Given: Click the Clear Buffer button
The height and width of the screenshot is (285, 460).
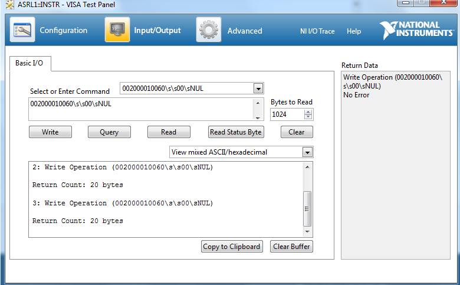Looking at the screenshot, I should (291, 247).
